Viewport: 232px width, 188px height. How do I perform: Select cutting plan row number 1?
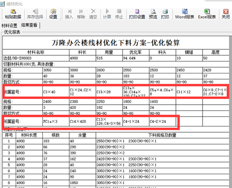116,141
